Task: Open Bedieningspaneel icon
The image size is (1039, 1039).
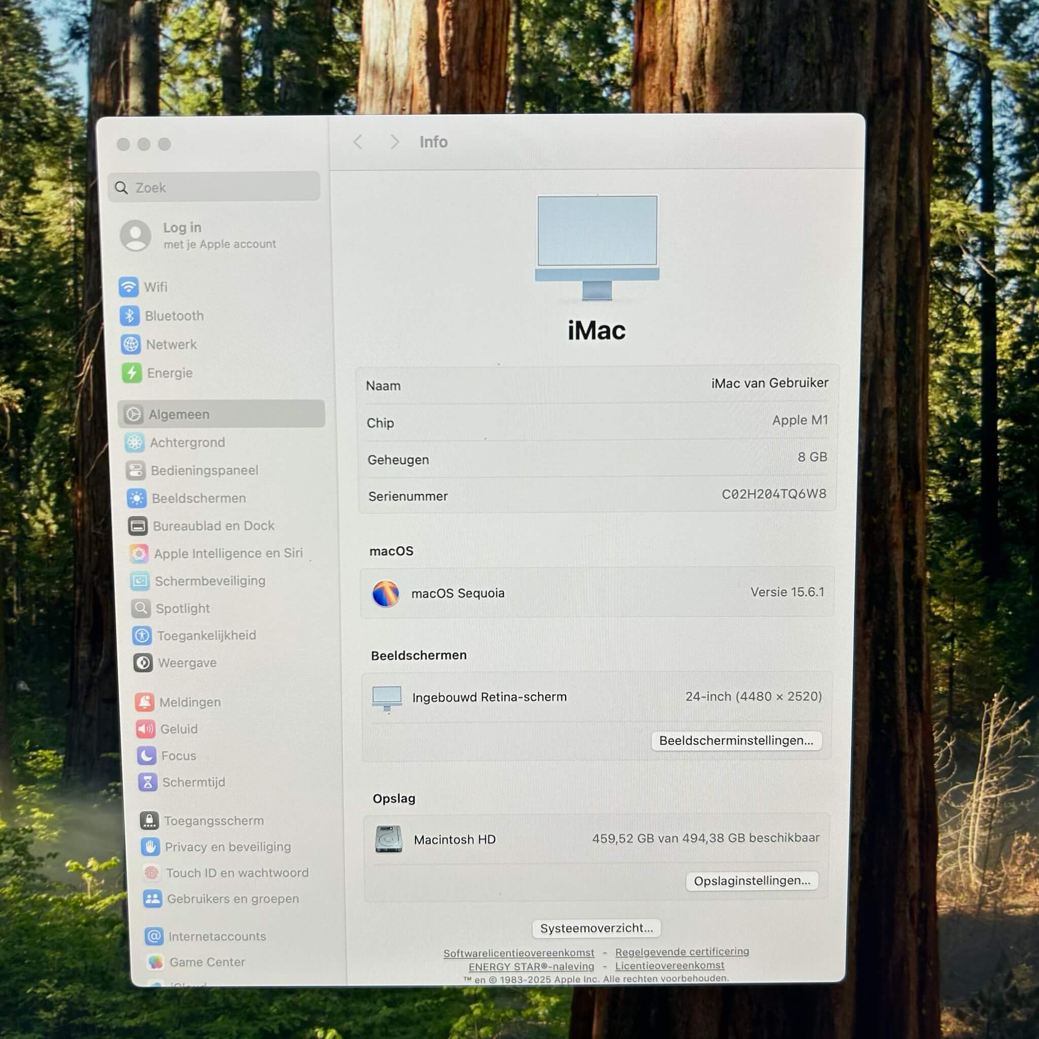Action: pos(135,470)
